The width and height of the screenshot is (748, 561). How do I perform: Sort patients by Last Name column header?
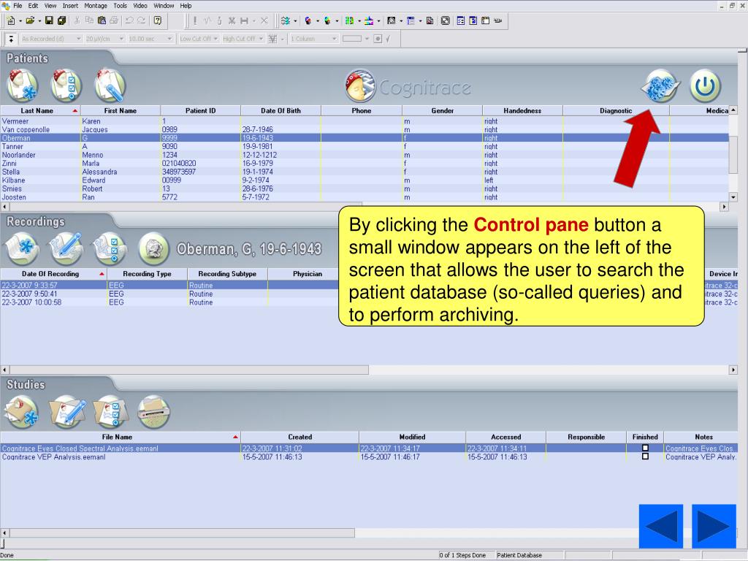point(40,111)
